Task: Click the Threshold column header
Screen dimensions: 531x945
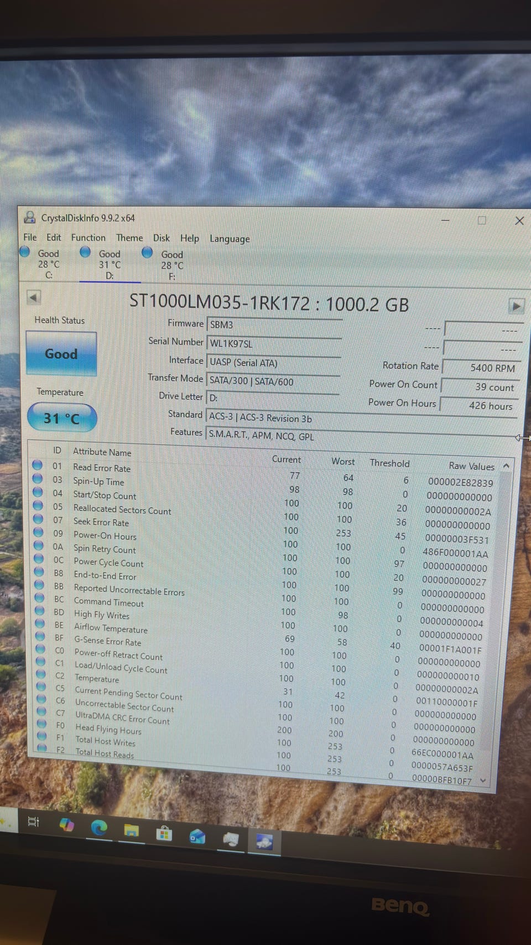Action: click(x=389, y=463)
